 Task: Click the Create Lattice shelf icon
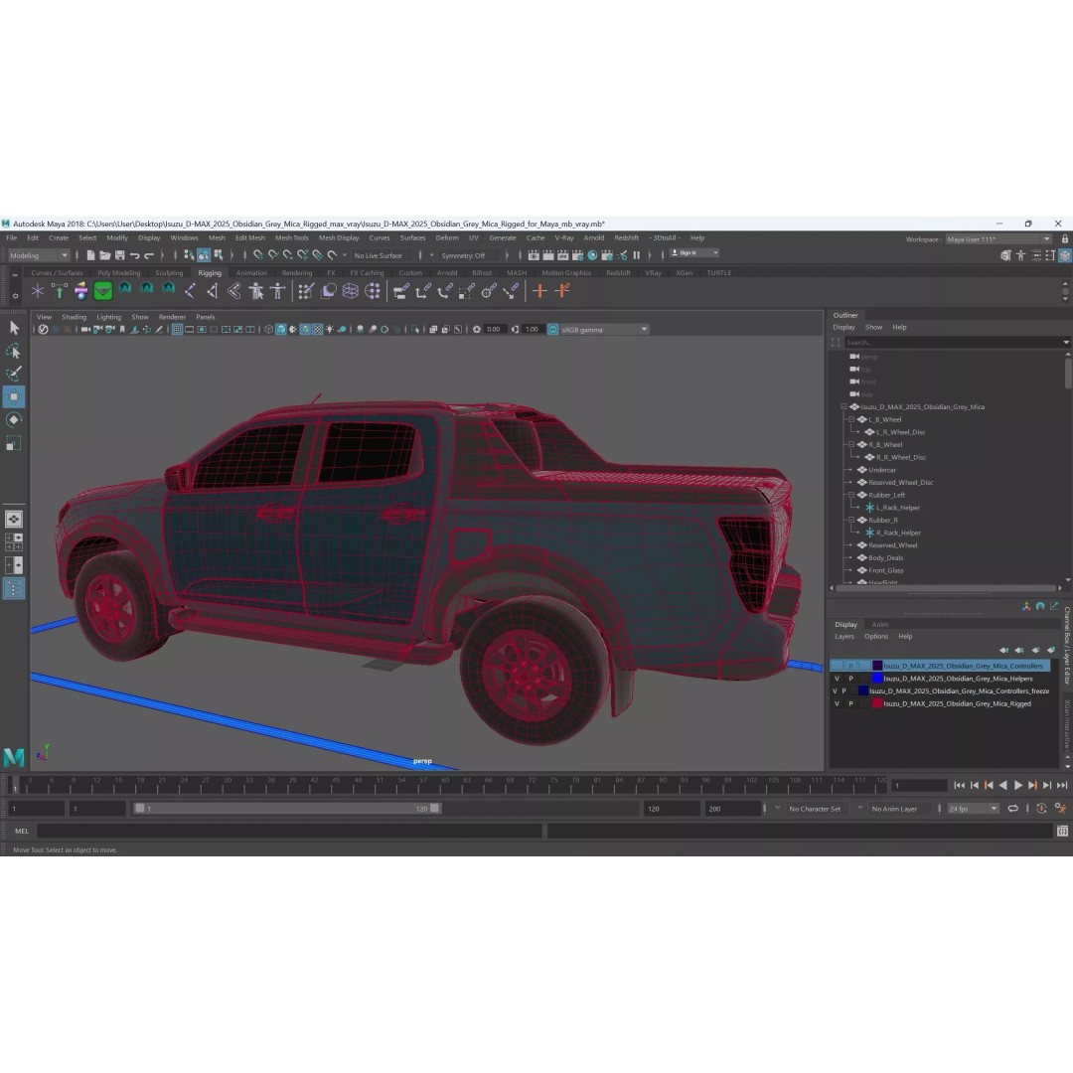[351, 291]
